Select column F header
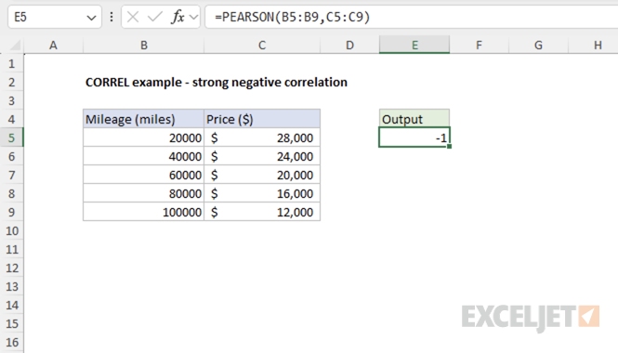The height and width of the screenshot is (353, 618). click(x=479, y=46)
